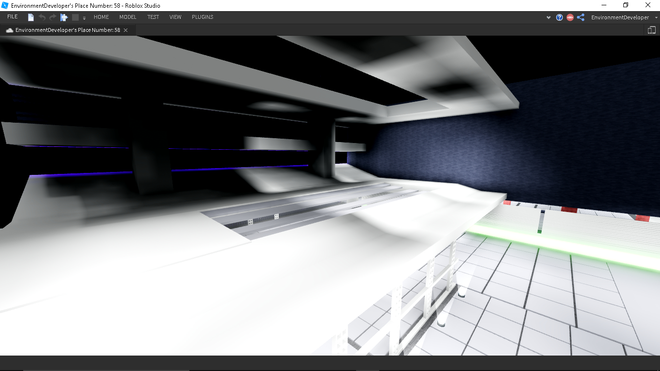Click the blue Share icon
Image resolution: width=660 pixels, height=371 pixels.
(x=581, y=17)
